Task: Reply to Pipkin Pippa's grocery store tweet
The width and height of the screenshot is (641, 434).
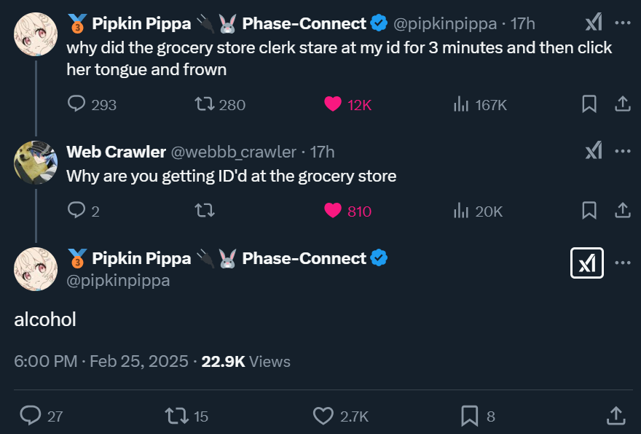Action: point(77,104)
